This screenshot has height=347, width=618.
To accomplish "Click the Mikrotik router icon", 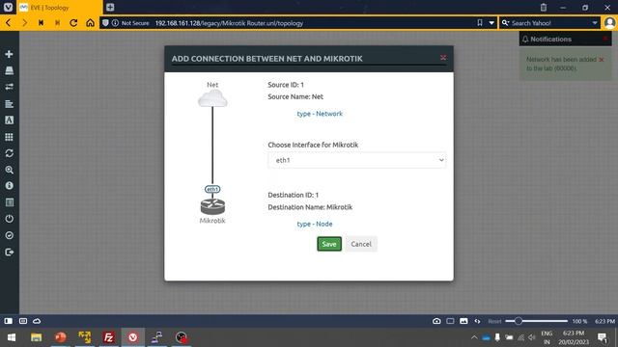I will click(212, 206).
